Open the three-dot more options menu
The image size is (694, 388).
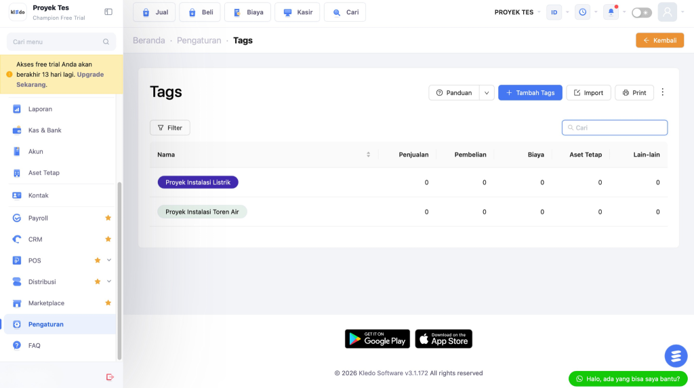point(663,92)
